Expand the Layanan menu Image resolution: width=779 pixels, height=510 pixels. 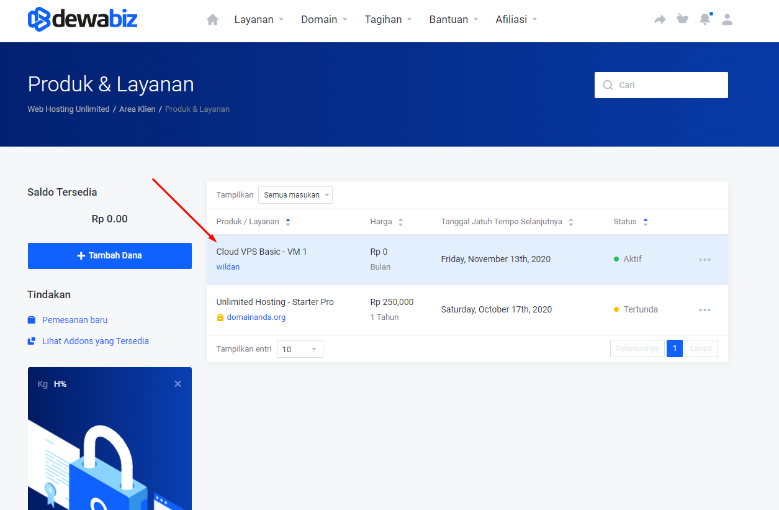point(258,20)
